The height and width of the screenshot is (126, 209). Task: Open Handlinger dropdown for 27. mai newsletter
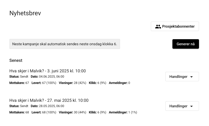pos(182,106)
